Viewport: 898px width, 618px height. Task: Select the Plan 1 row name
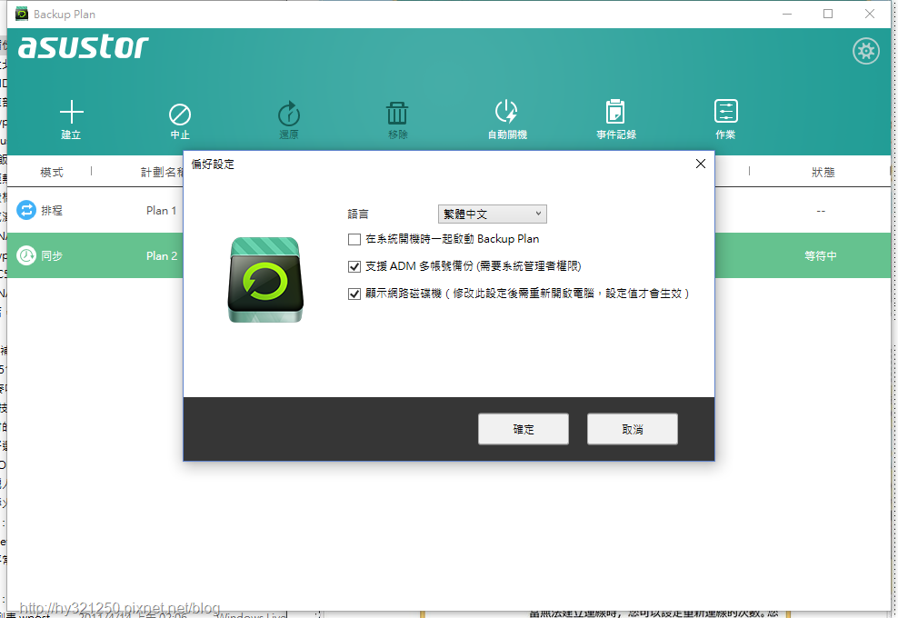[x=162, y=211]
